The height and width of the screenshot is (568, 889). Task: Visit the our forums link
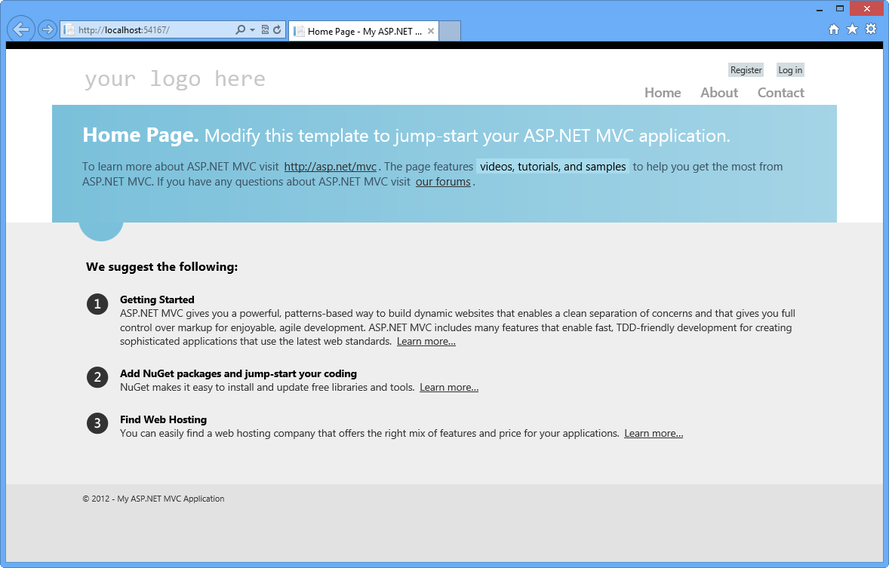point(443,181)
